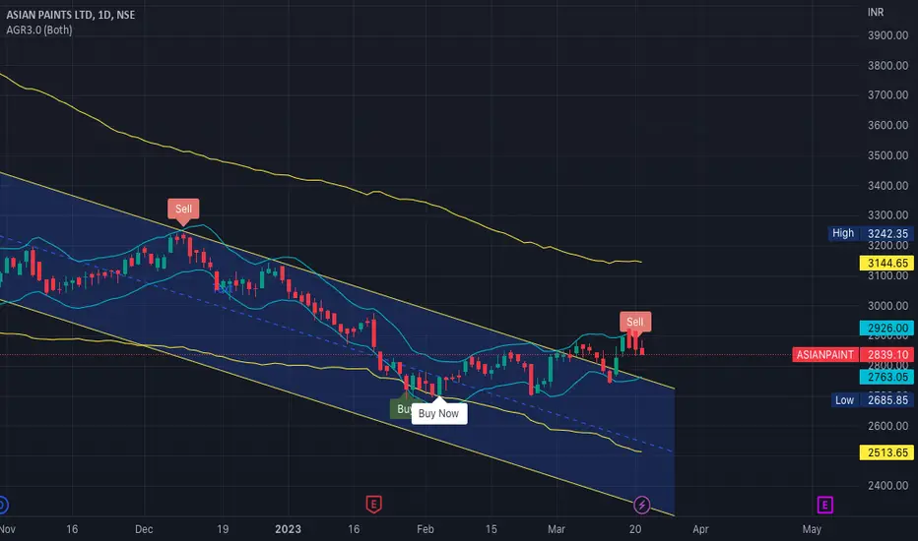Image resolution: width=918 pixels, height=541 pixels.
Task: Click the 3900.00 price scale value
Action: click(x=888, y=35)
